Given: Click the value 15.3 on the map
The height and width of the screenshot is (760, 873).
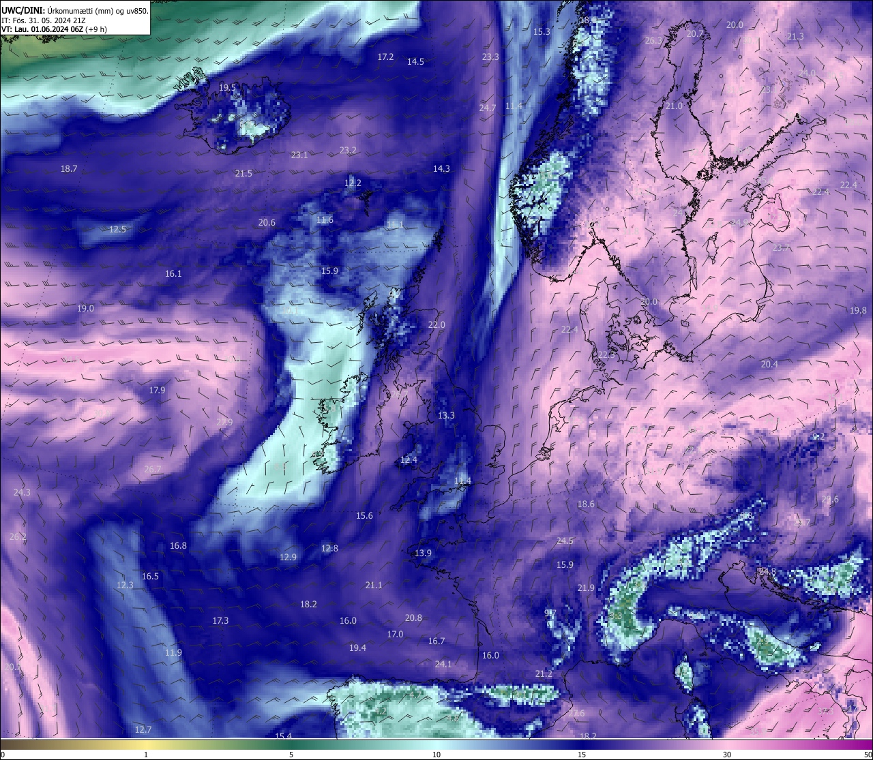Looking at the screenshot, I should (542, 32).
